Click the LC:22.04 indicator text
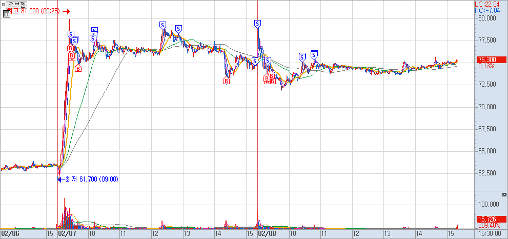Viewport: 508px width, 239px height. point(486,4)
